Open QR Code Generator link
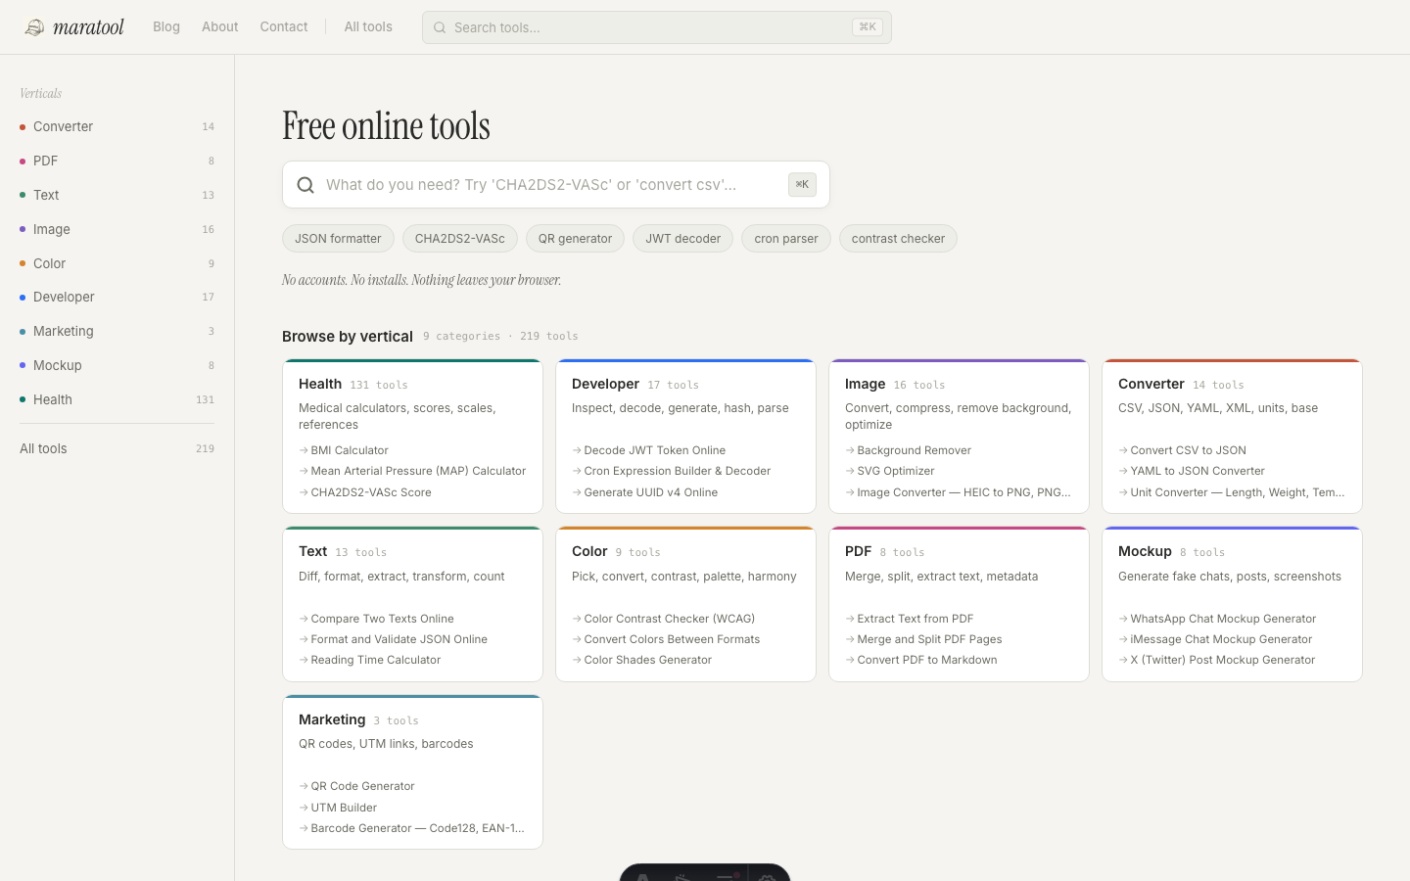 [357, 786]
